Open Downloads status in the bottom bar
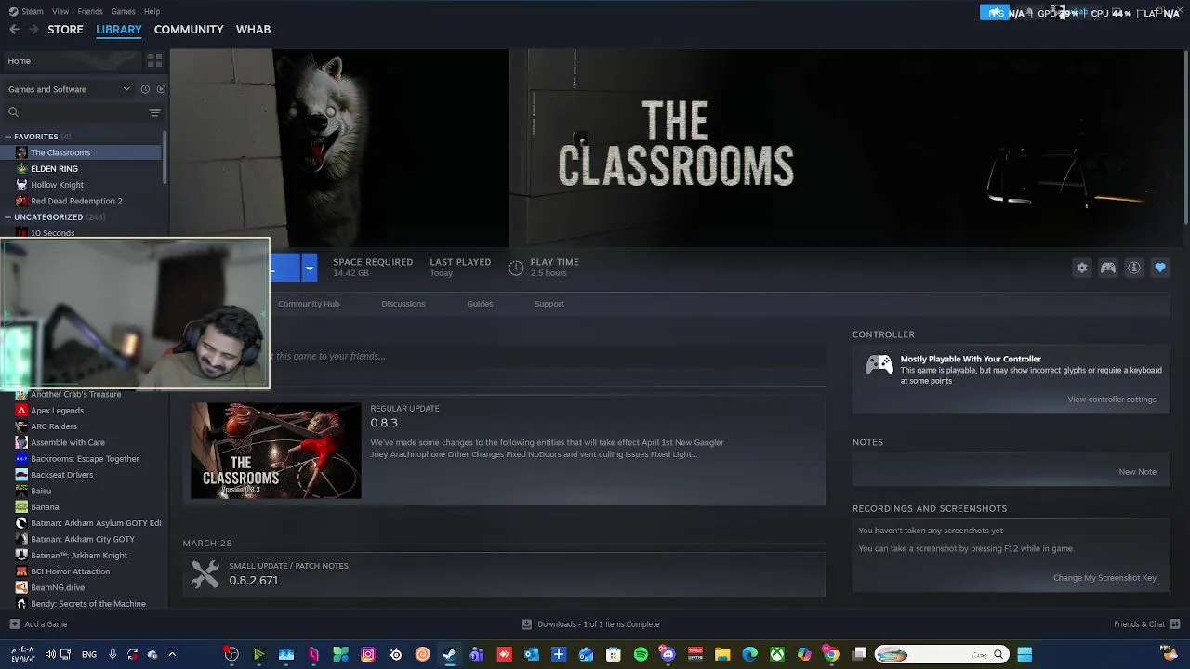Viewport: 1190px width, 669px height. pos(590,624)
